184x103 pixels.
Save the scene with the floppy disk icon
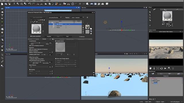9,4
